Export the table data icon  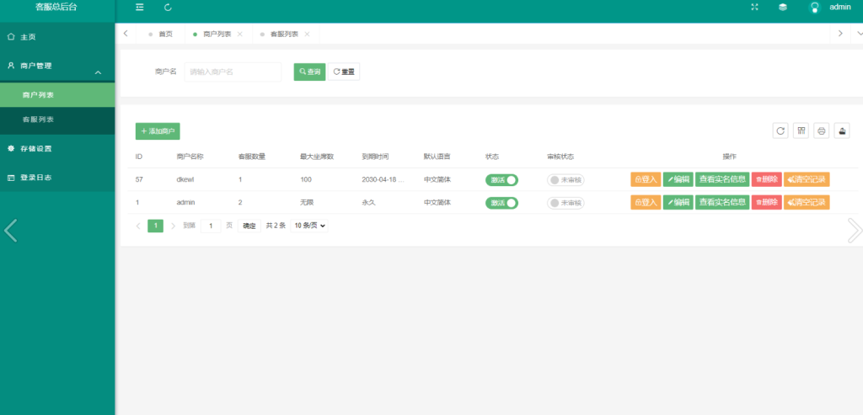842,130
